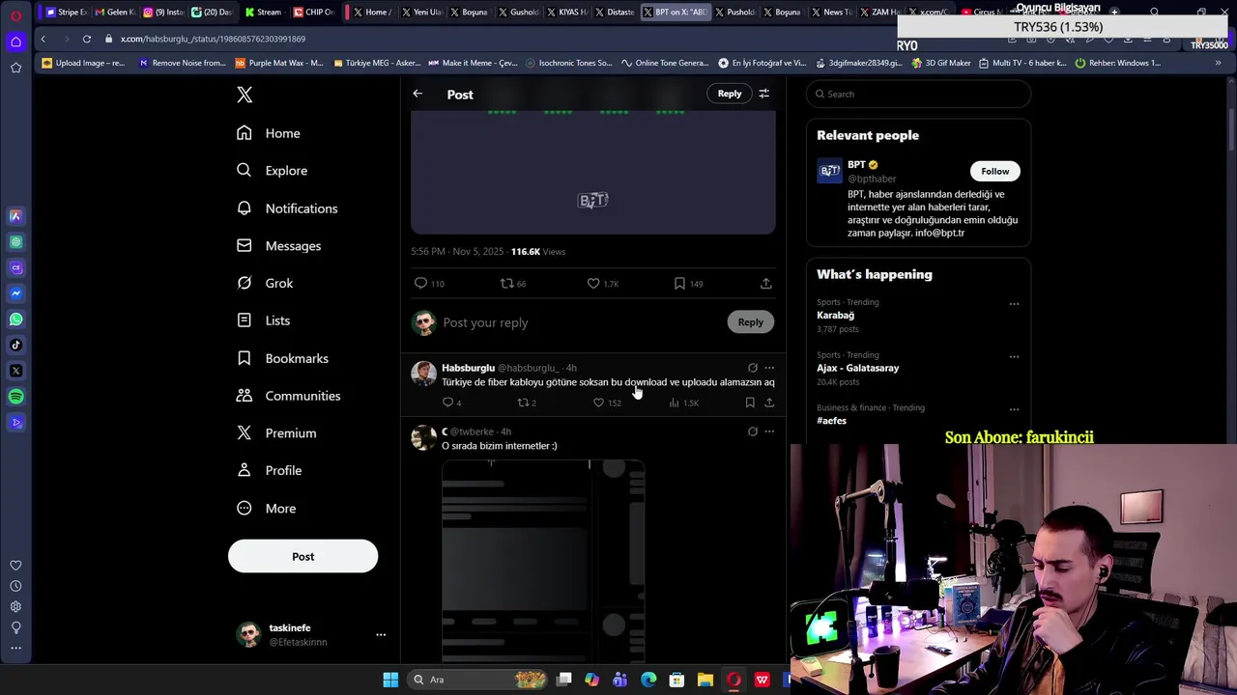Click browser back arrow
The width and height of the screenshot is (1237, 695).
(x=43, y=39)
